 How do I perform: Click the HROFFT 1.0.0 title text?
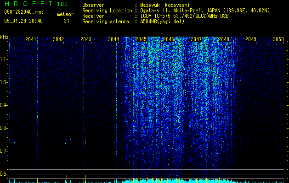pos(36,4)
